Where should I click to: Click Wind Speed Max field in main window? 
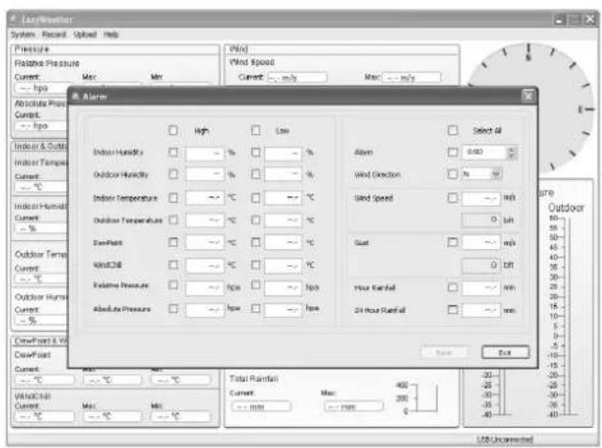click(412, 78)
